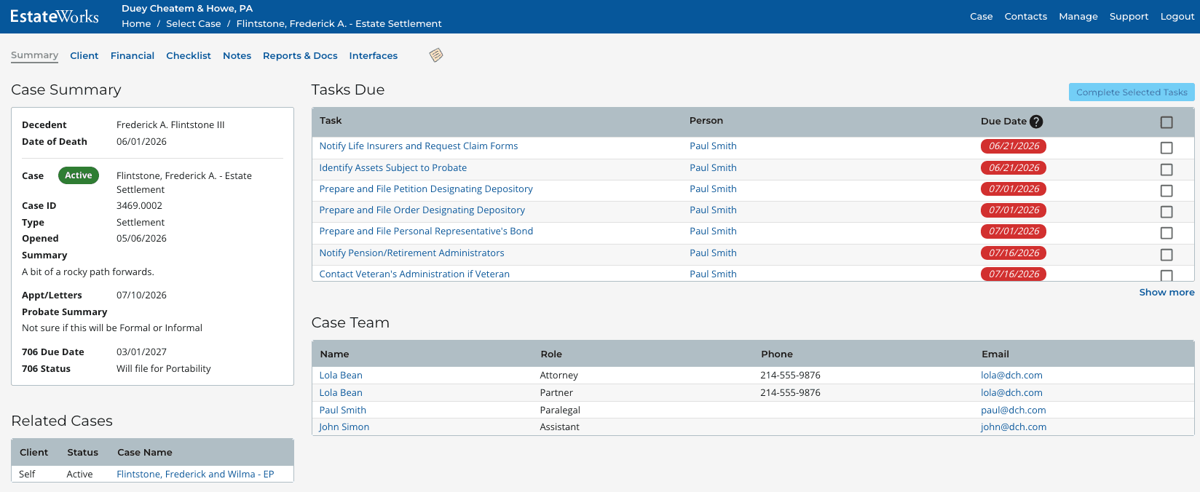Open the Financial tab
Screen dimensions: 1200x492
(133, 55)
